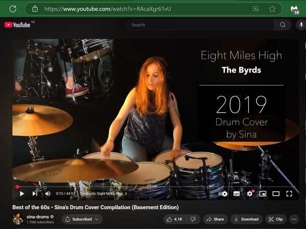Click the 0:15 / 44:57 time display

click(x=65, y=193)
